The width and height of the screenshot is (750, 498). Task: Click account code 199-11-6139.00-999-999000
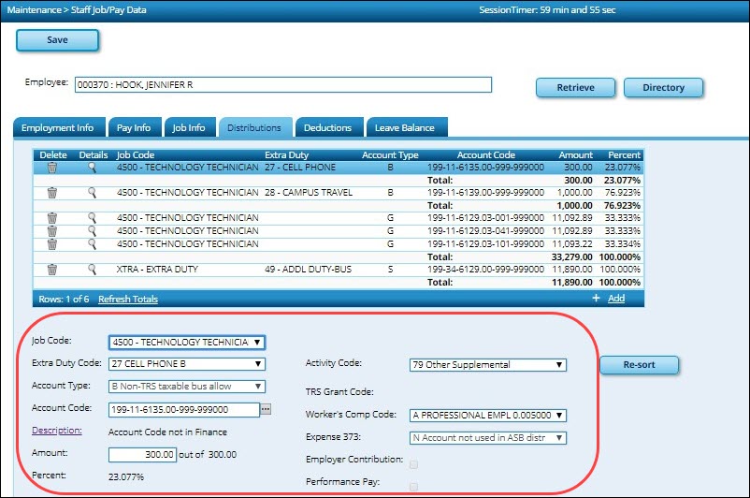click(486, 193)
